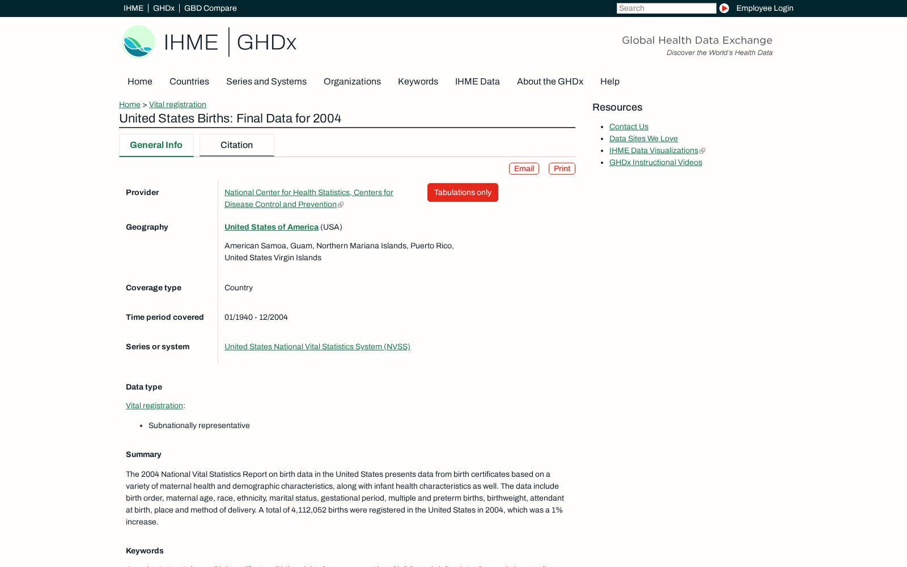Open the National Center for Health Statistics provider link
The image size is (907, 567).
click(x=309, y=198)
